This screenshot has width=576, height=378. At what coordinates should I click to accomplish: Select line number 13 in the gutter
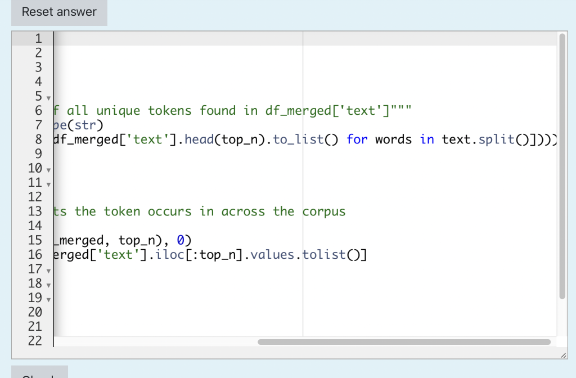click(x=35, y=211)
